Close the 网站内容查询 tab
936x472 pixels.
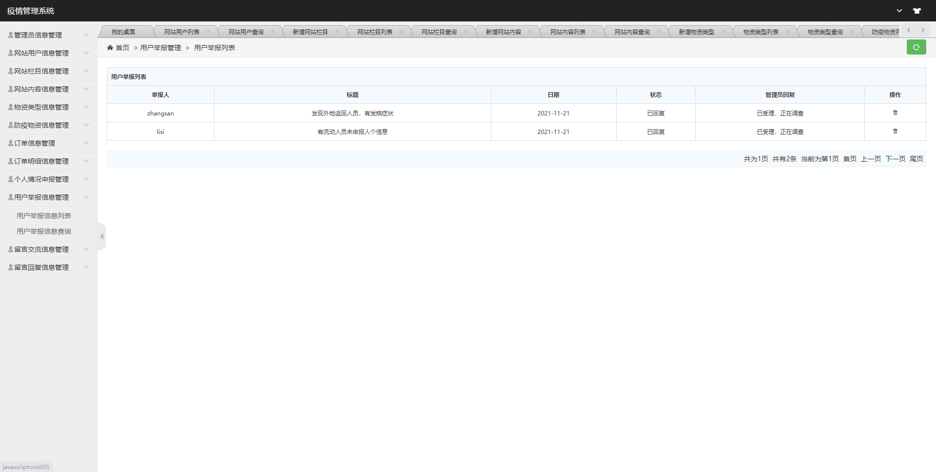point(659,32)
